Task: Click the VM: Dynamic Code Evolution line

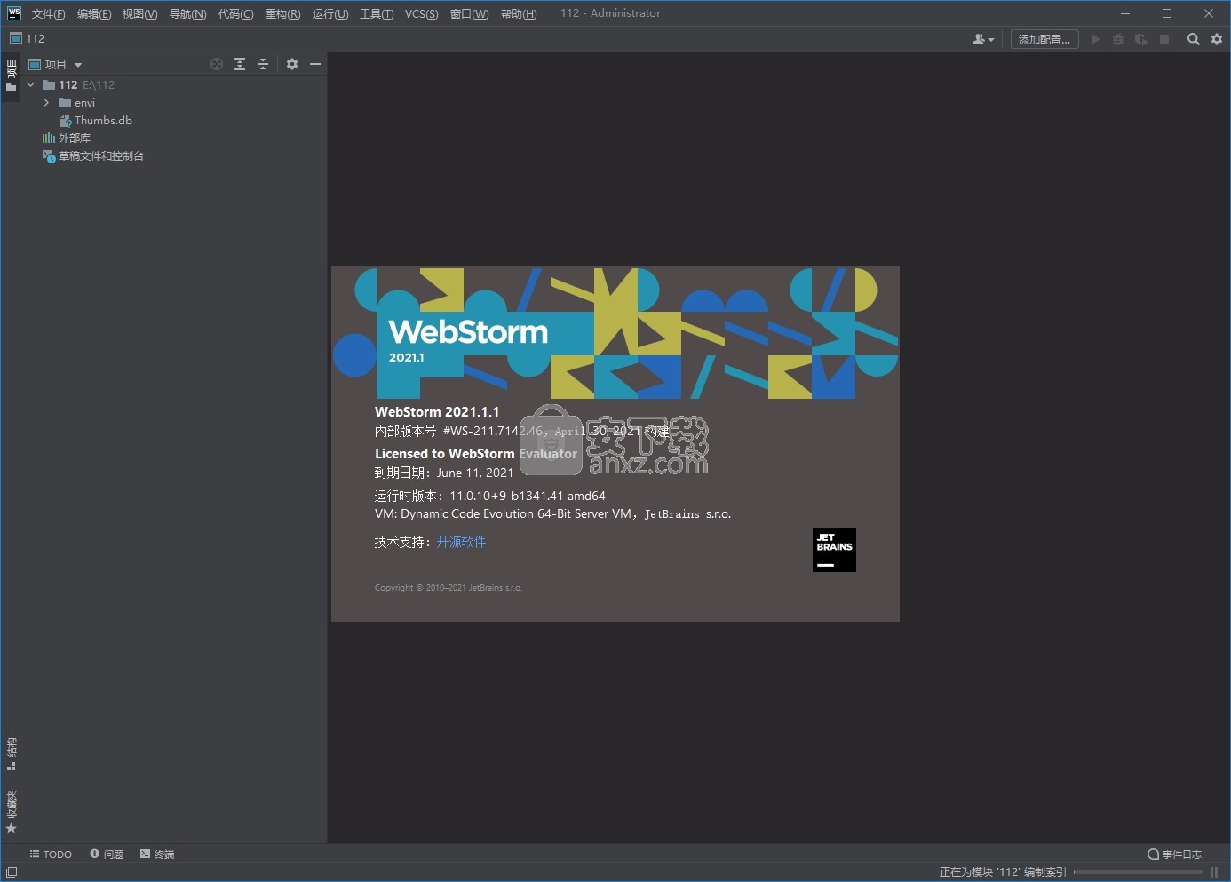Action: click(552, 513)
